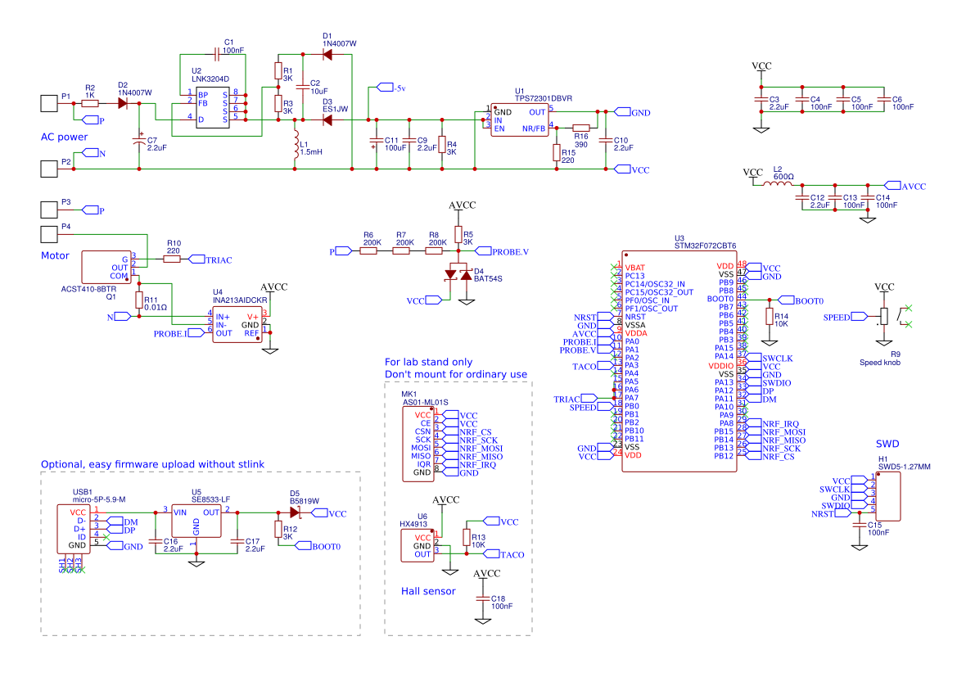Select the L1 1.5mH inductor symbol
The image size is (957, 677).
click(x=296, y=144)
